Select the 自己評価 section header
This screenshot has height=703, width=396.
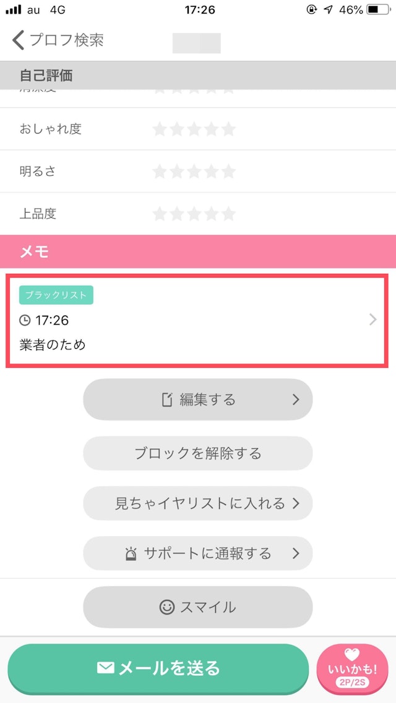198,75
